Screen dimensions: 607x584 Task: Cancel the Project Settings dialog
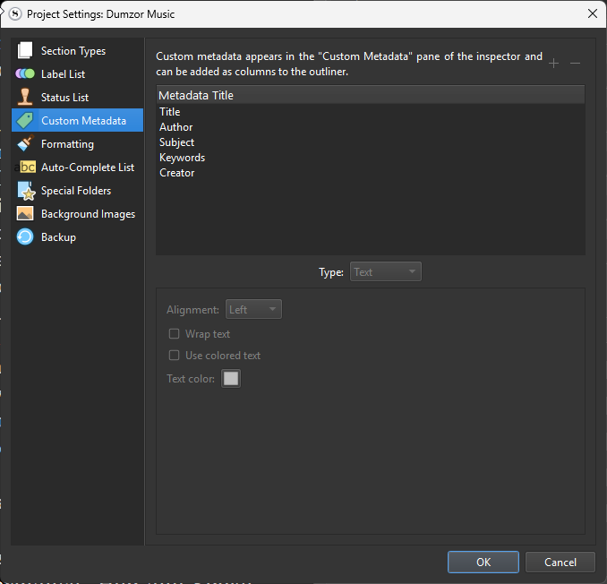[560, 563]
